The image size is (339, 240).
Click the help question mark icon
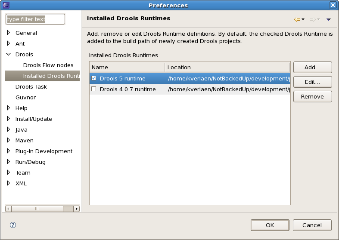click(13, 225)
